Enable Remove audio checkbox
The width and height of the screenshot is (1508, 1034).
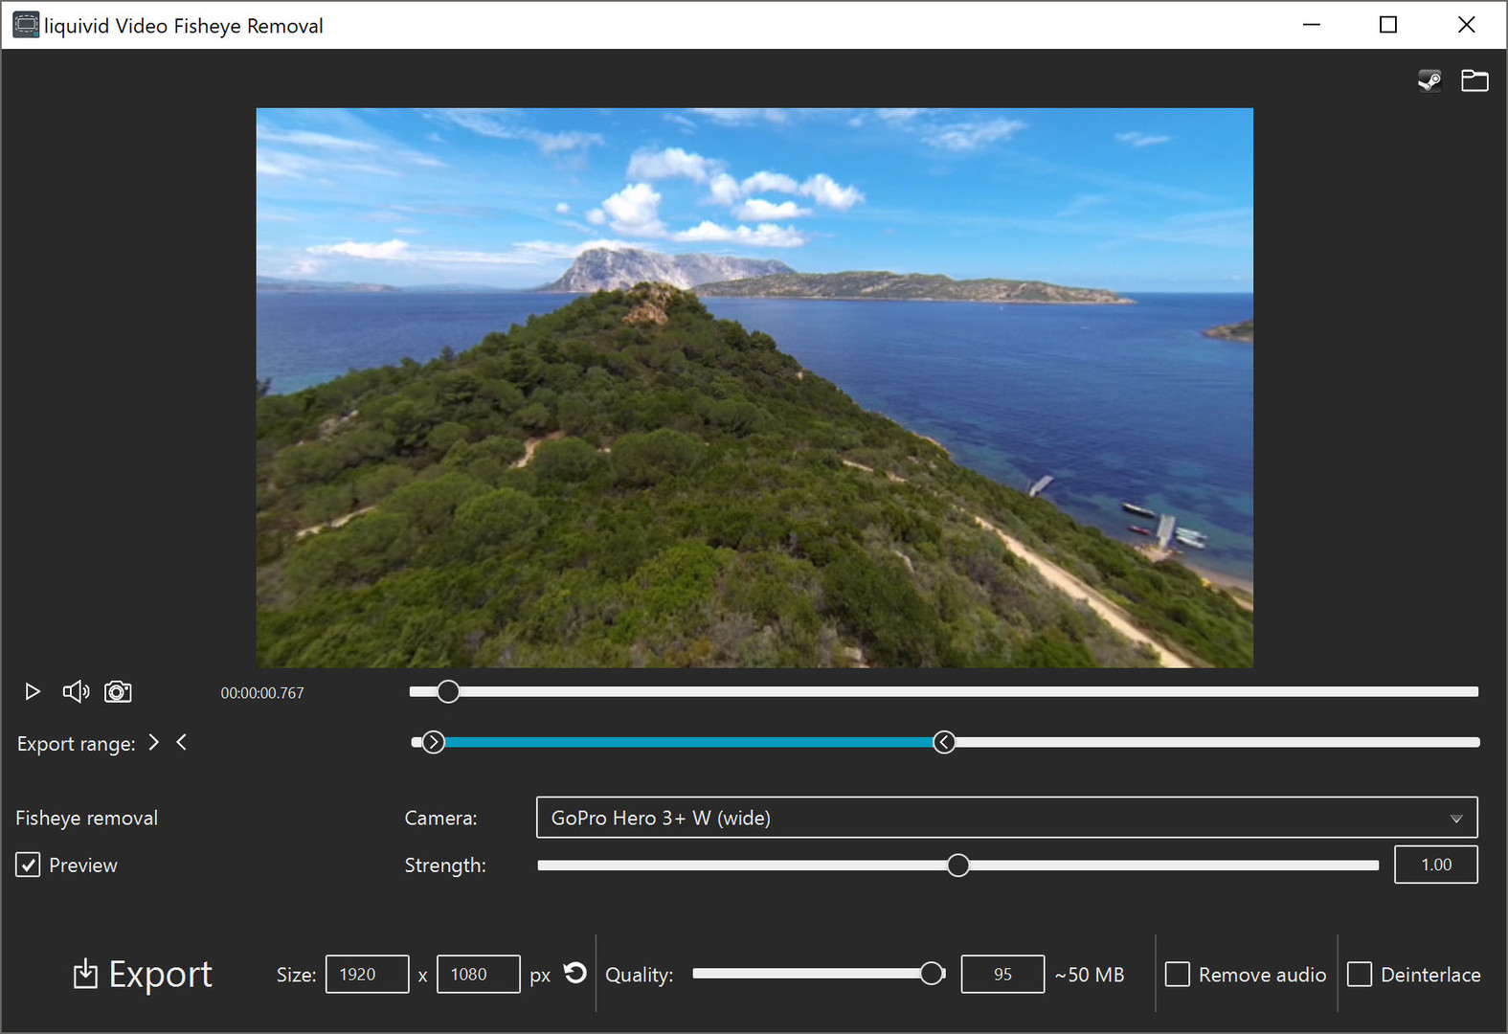coord(1178,974)
